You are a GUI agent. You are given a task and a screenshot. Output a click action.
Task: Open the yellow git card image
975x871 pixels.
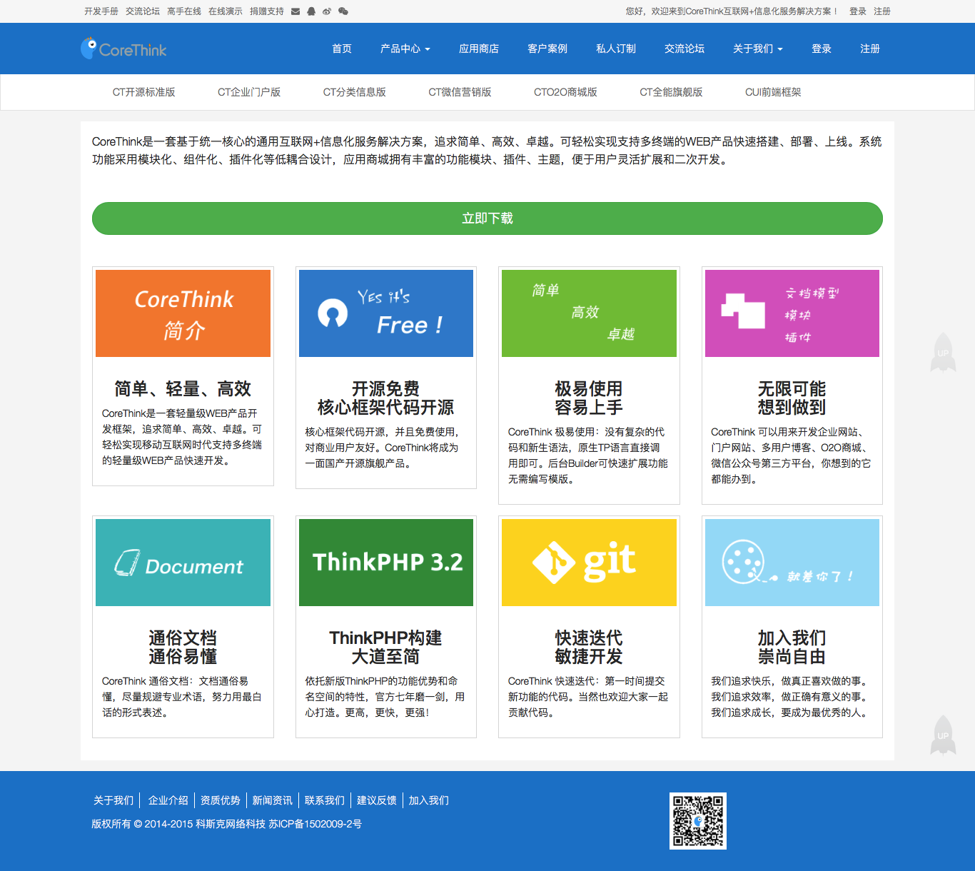(589, 563)
